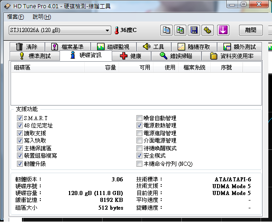Switch to the 工具 tab
This screenshot has width=272, height=222.
[x=154, y=47]
